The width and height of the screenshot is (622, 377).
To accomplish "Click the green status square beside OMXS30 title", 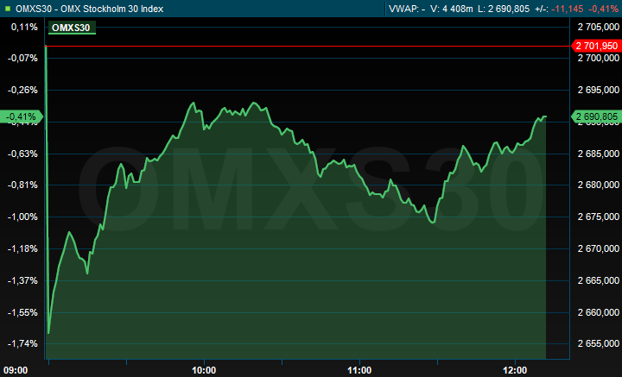I will (x=8, y=8).
